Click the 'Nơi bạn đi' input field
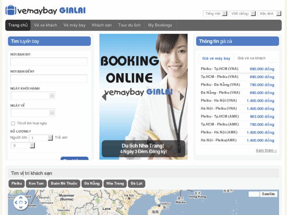The width and height of the screenshot is (287, 215). tap(49, 62)
